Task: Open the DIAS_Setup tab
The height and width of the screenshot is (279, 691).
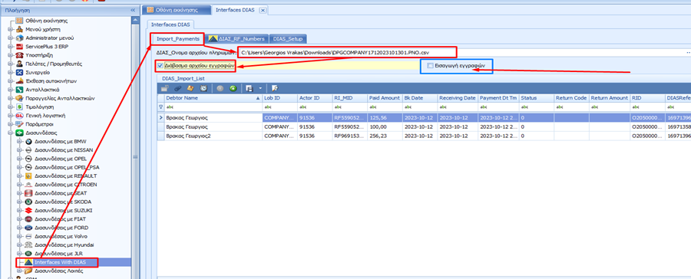Action: coord(288,39)
